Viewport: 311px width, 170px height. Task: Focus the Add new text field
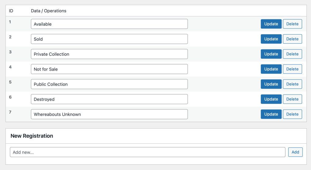point(148,152)
